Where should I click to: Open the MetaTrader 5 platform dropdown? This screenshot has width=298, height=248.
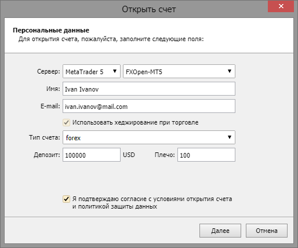92,71
